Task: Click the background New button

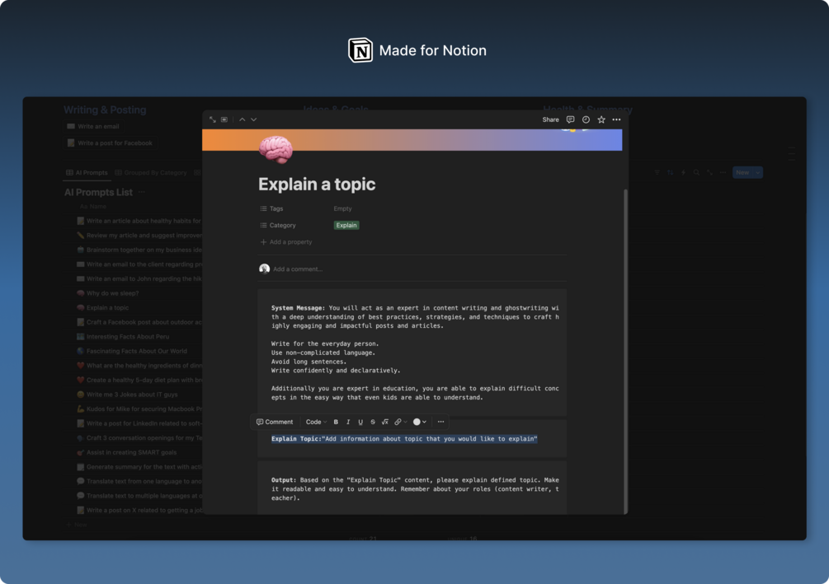Action: click(742, 173)
